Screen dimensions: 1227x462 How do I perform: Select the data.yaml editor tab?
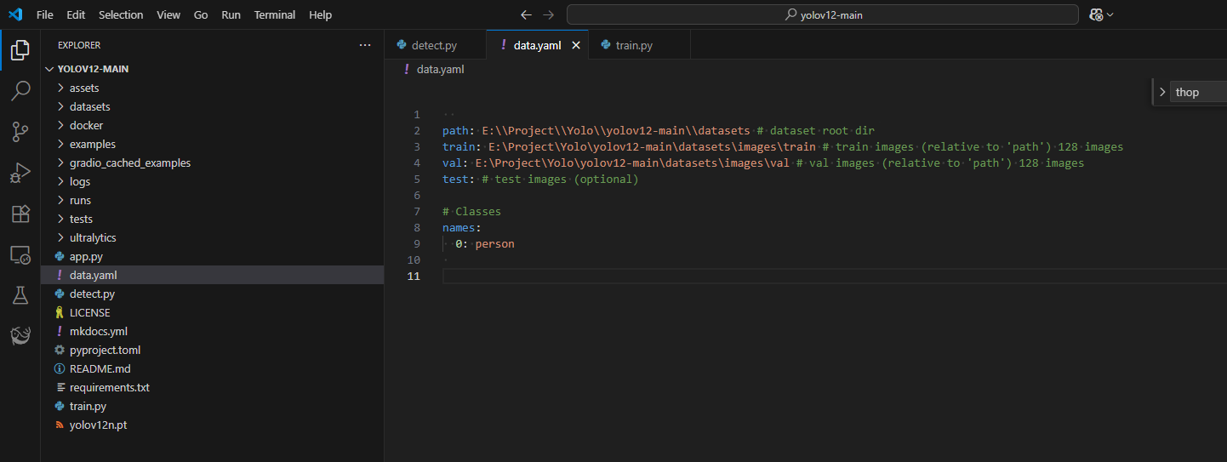tap(537, 46)
